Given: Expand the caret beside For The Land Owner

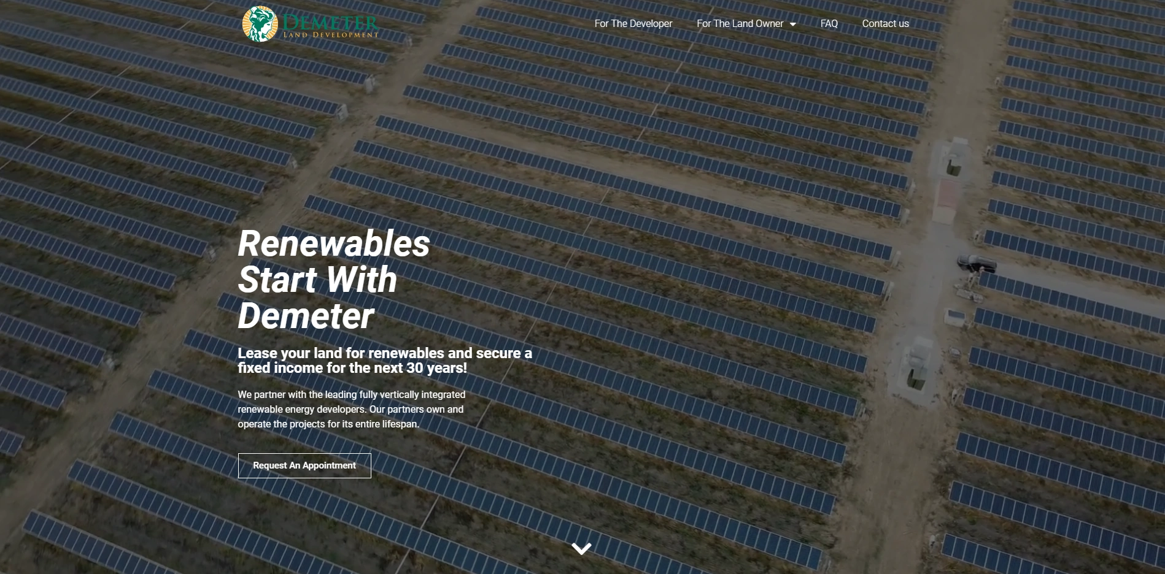Looking at the screenshot, I should click(792, 24).
